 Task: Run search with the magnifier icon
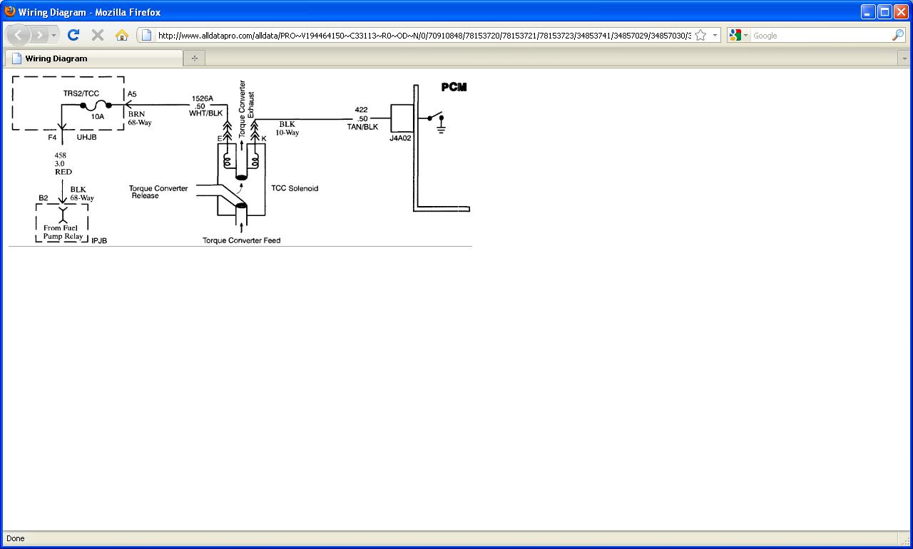(898, 35)
